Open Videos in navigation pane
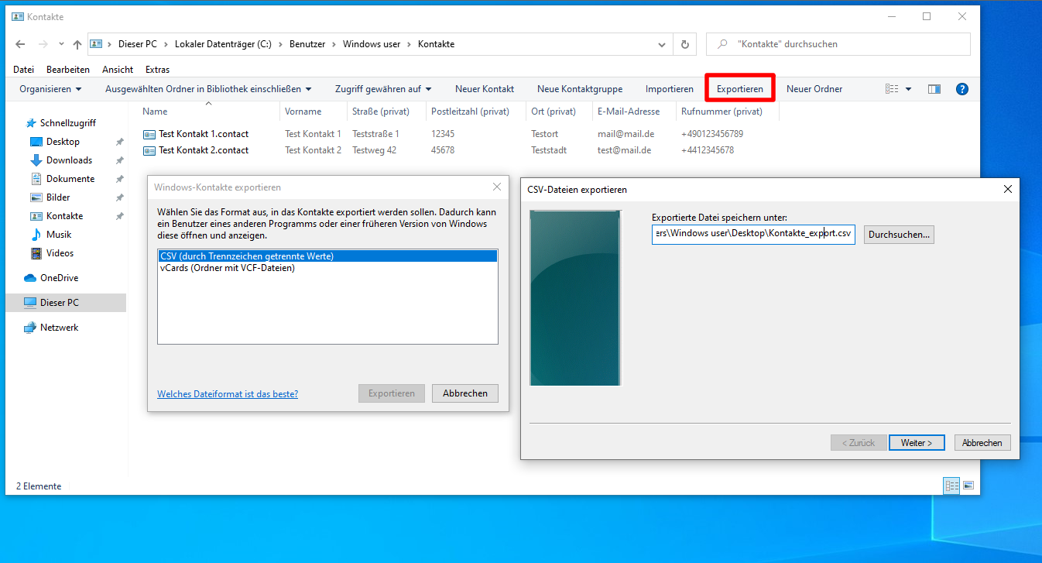Image resolution: width=1042 pixels, height=563 pixels. click(60, 253)
